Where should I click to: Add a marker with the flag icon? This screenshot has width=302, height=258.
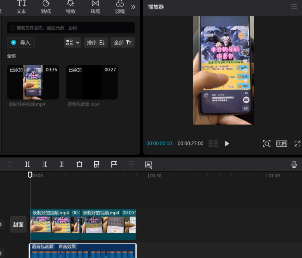click(114, 164)
